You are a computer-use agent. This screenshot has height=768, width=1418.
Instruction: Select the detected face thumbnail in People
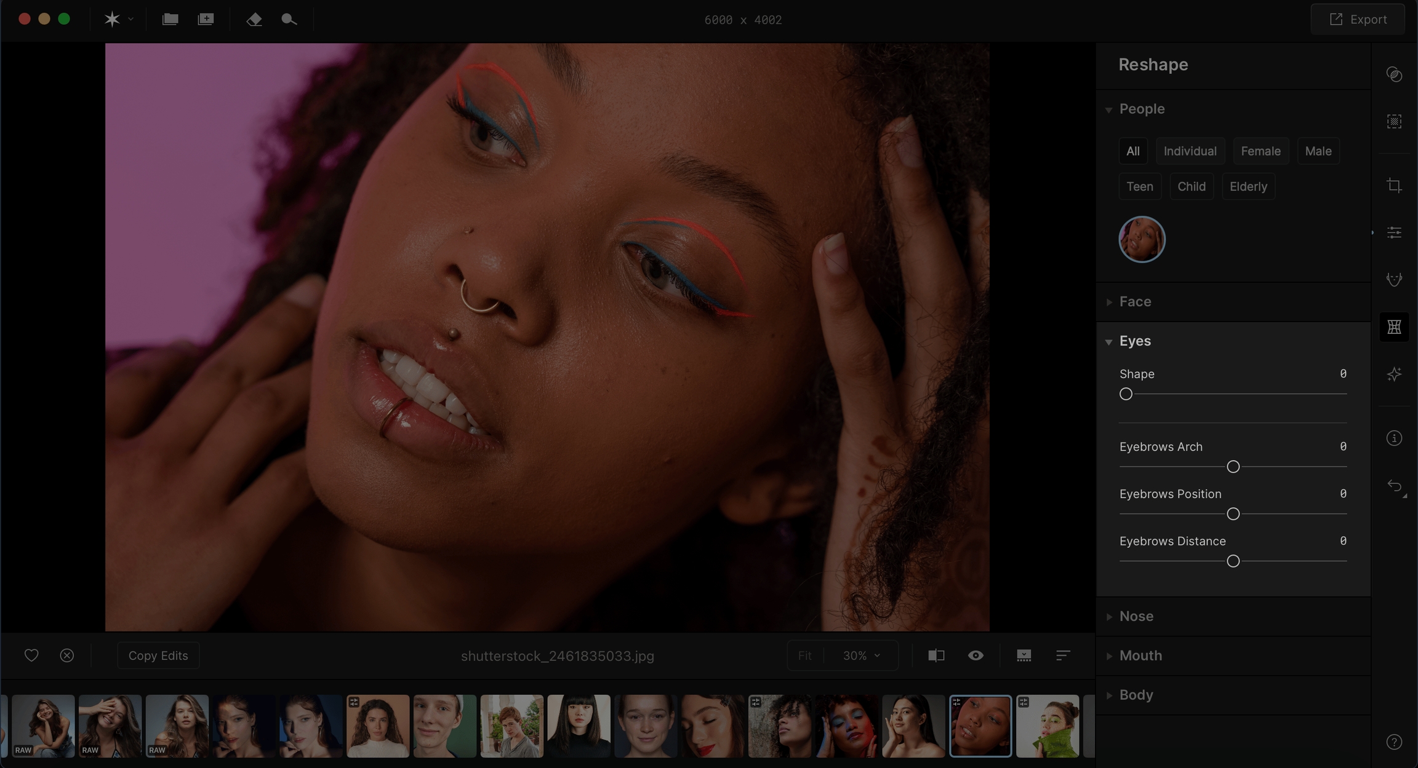click(1142, 240)
